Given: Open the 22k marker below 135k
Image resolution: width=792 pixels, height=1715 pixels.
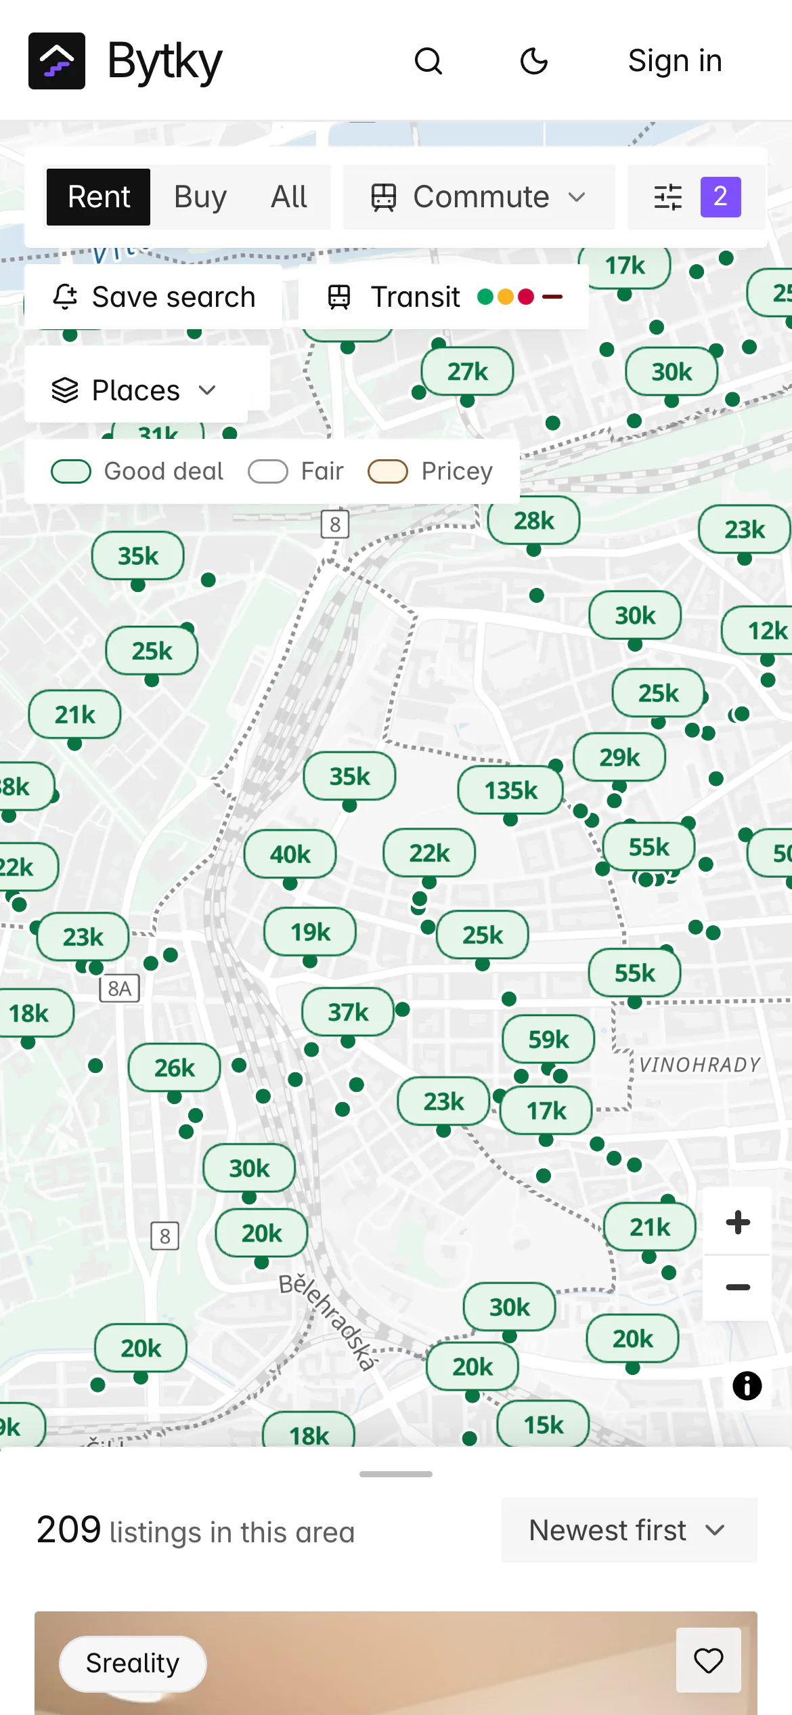Looking at the screenshot, I should pos(429,853).
